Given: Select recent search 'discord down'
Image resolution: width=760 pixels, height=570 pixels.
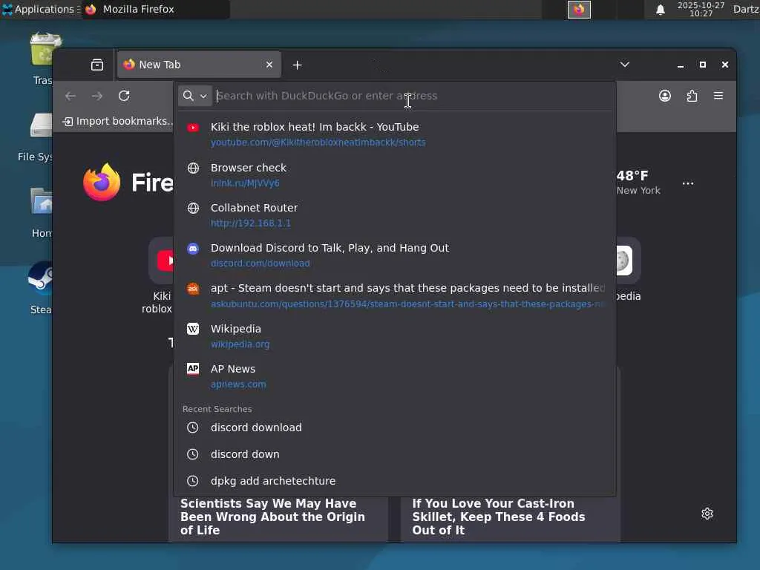Looking at the screenshot, I should [395, 454].
